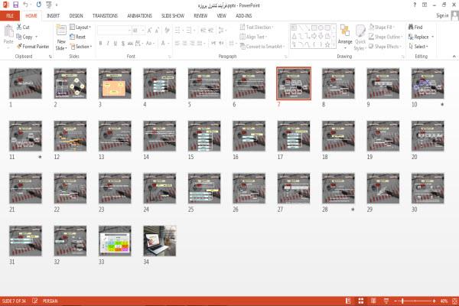
Task: Click the Find button
Action: pyautogui.click(x=415, y=27)
